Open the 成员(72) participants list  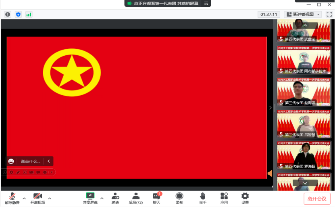pyautogui.click(x=135, y=198)
